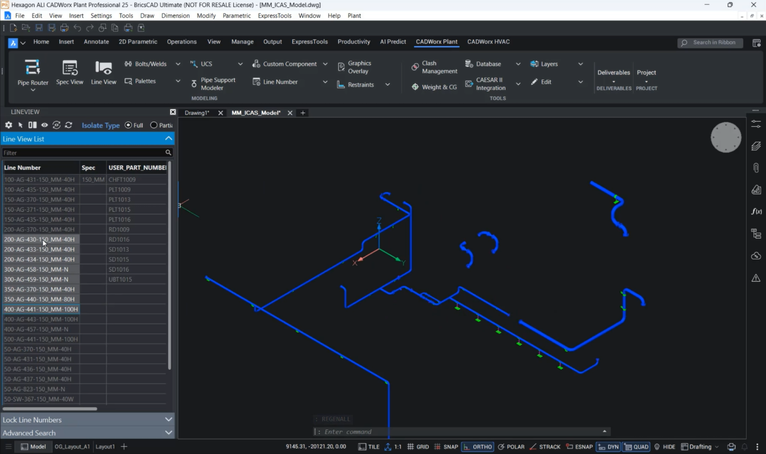Toggle DYN input in status bar

(608, 447)
